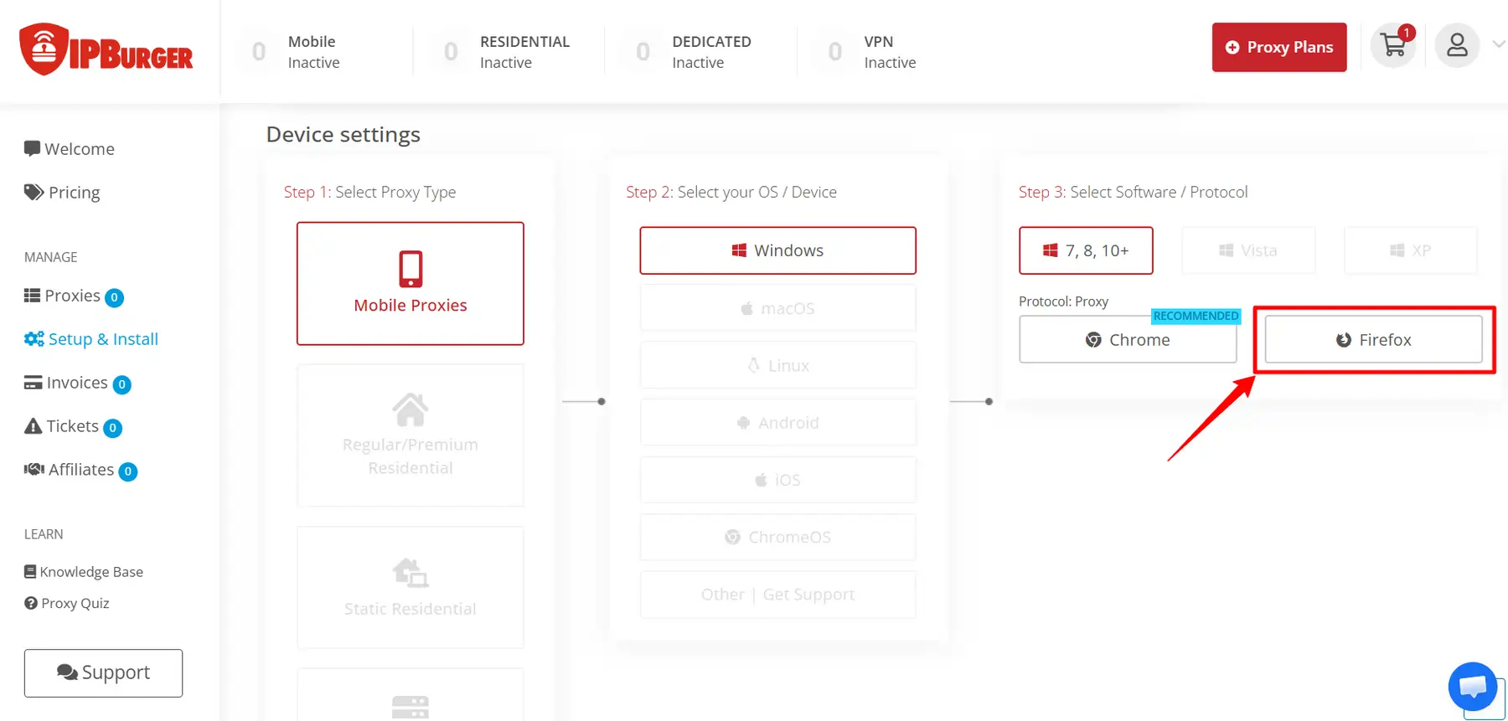Open the Knowledge Base link
The height and width of the screenshot is (721, 1508).
click(x=84, y=572)
